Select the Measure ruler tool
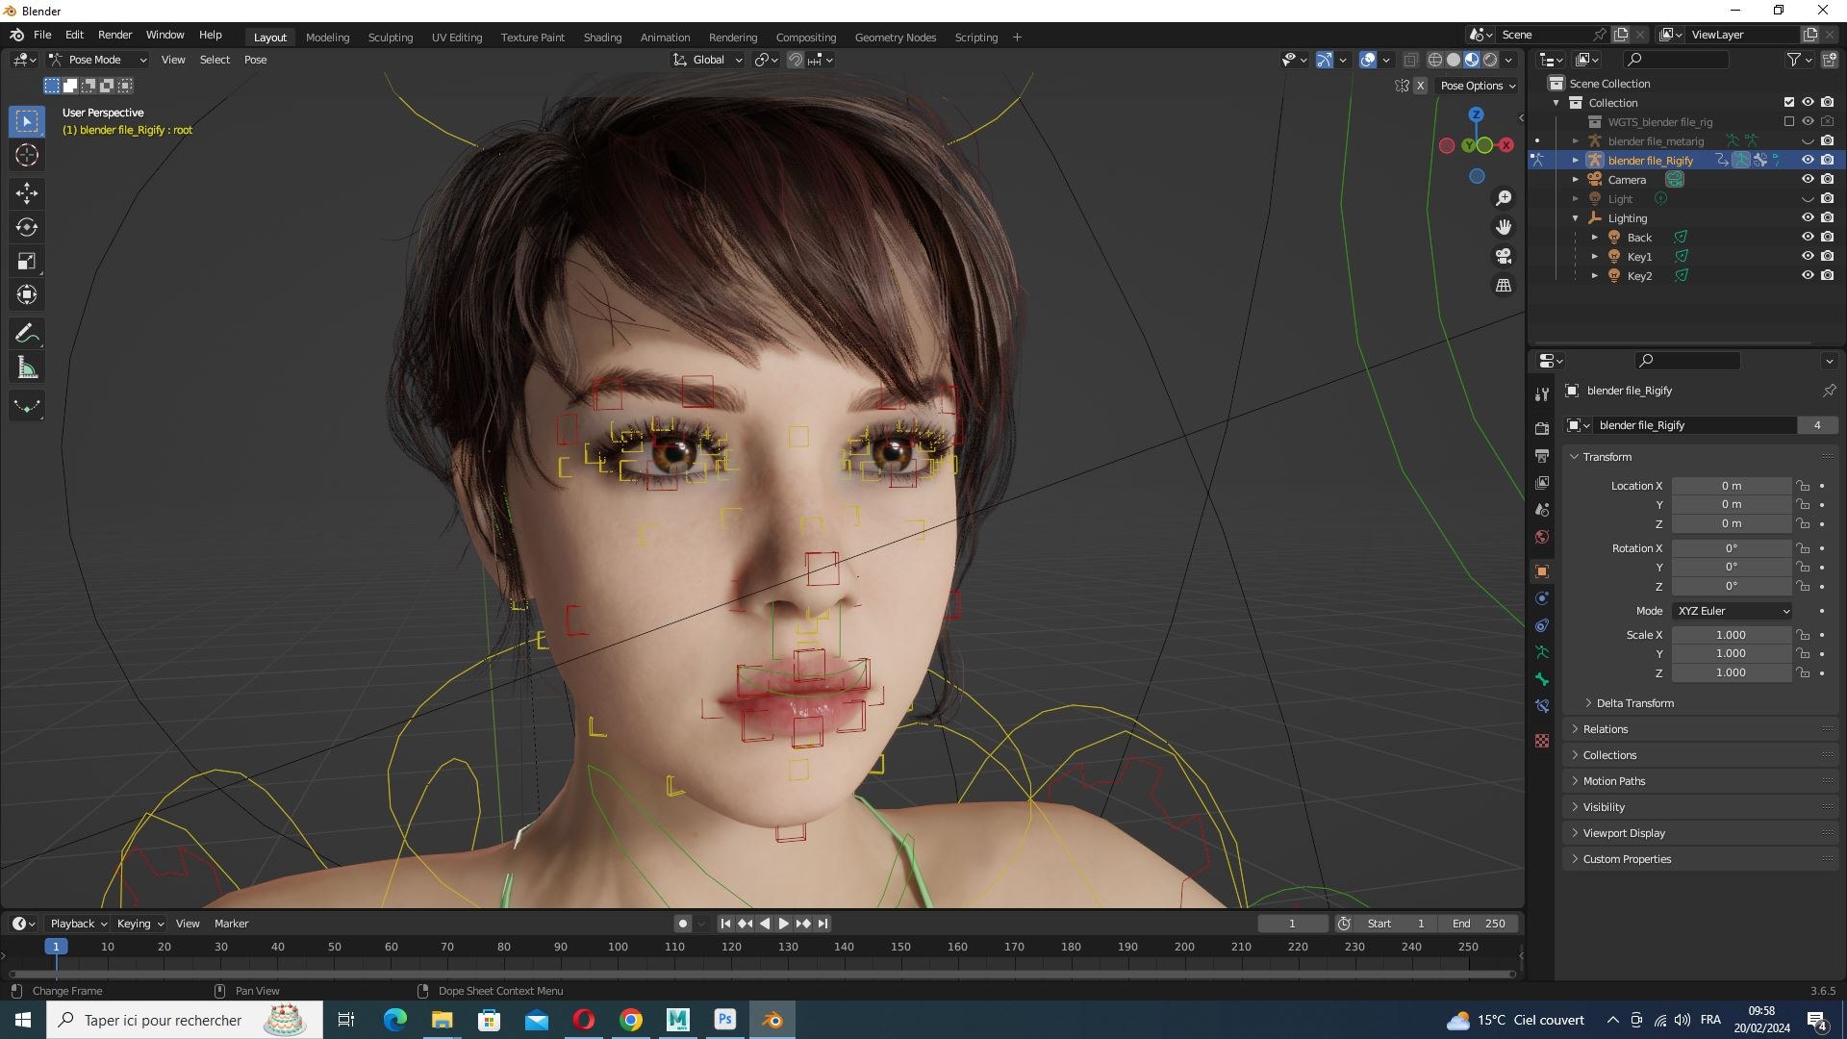This screenshot has height=1039, width=1847. 27,367
